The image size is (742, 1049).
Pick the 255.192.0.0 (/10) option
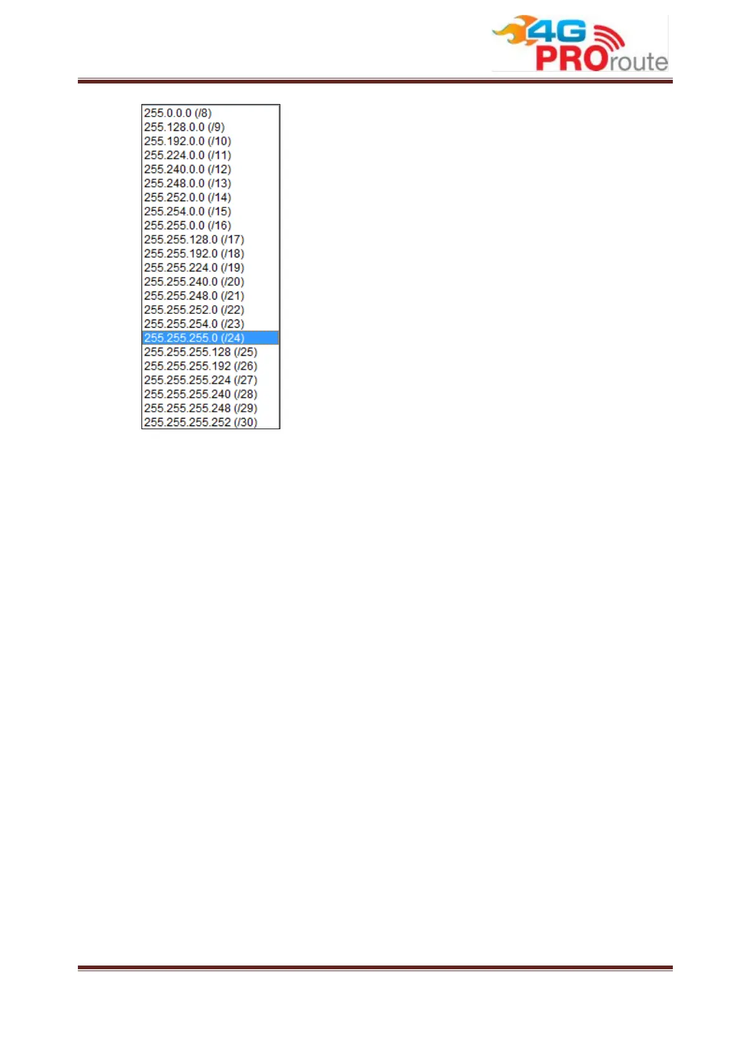coord(211,141)
